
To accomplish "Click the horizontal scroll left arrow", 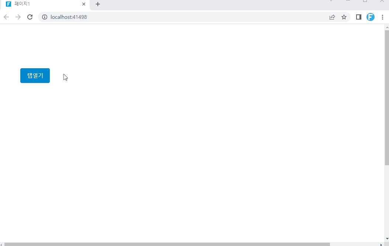I will pos(2,244).
